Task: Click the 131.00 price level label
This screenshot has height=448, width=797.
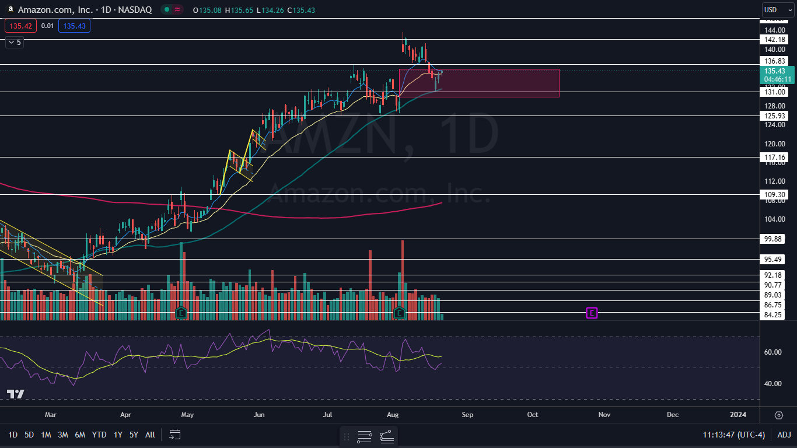Action: (x=774, y=92)
